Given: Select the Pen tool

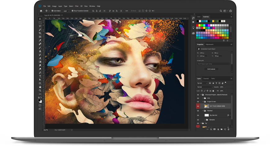Looking at the screenshot, I should (40, 73).
